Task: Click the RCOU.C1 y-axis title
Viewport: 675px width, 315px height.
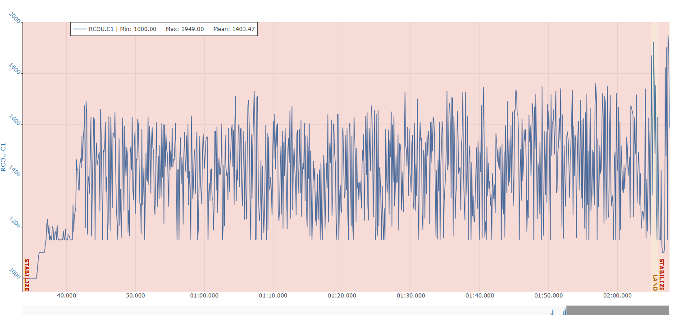Action: [4, 157]
